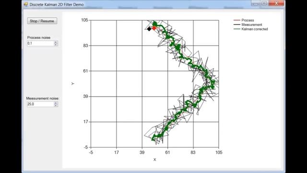Focus the Process noise value field

click(40, 43)
